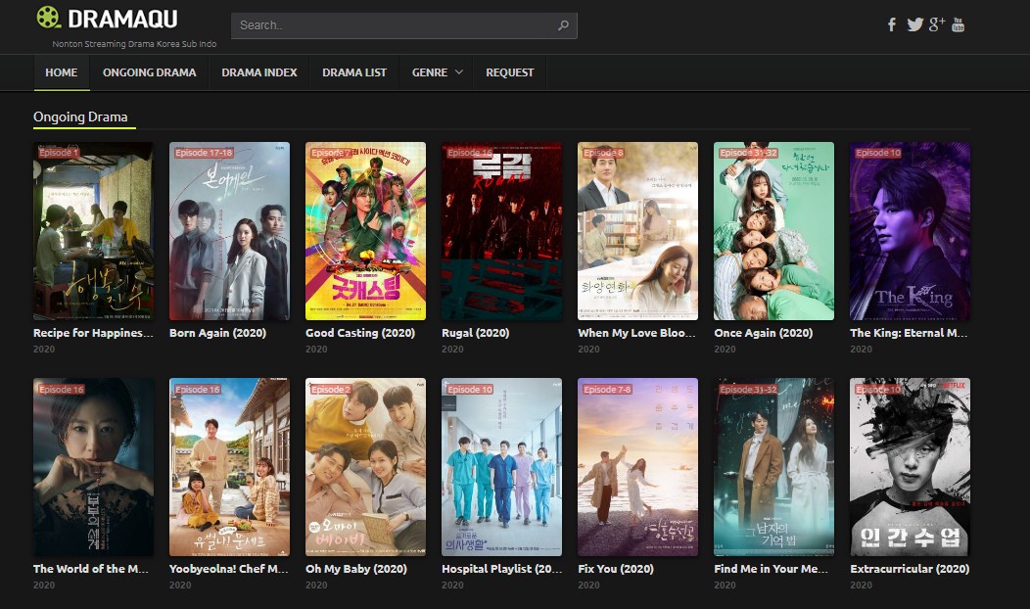
Task: Open the Hospital Playlist poster thumbnail
Action: pos(502,467)
